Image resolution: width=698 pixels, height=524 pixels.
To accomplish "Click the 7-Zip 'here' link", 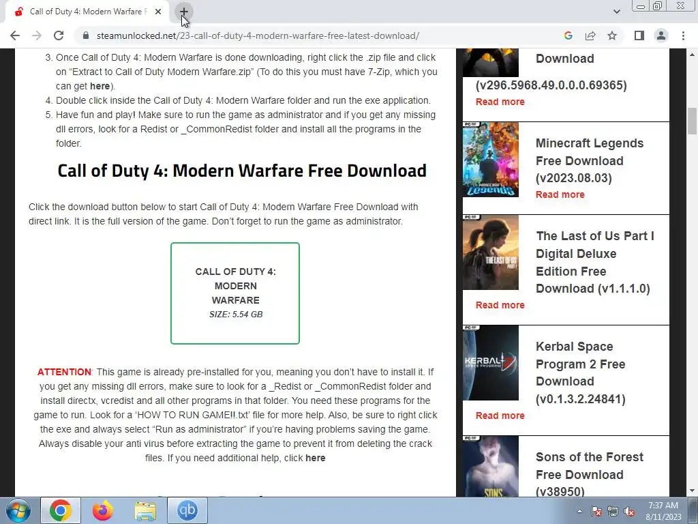I will pos(100,86).
